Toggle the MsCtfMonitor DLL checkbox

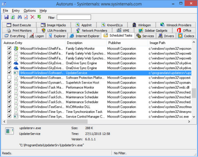pyautogui.click(x=9, y=107)
